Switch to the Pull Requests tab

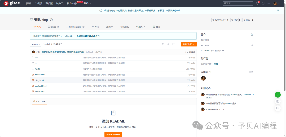click(x=75, y=27)
